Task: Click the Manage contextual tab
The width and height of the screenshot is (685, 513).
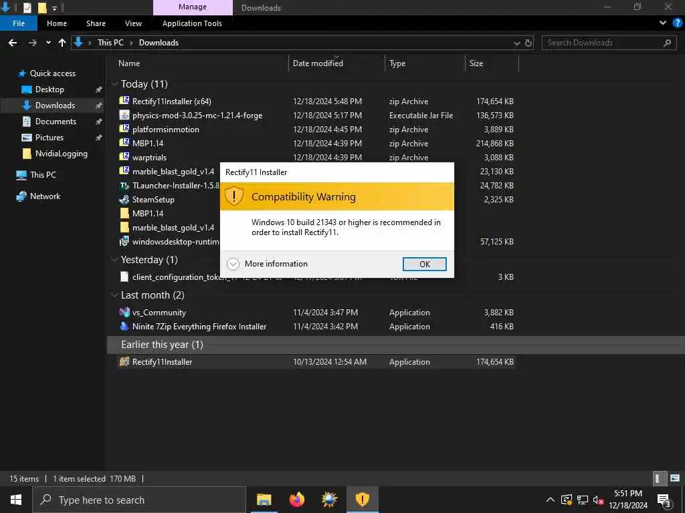Action: pyautogui.click(x=193, y=7)
